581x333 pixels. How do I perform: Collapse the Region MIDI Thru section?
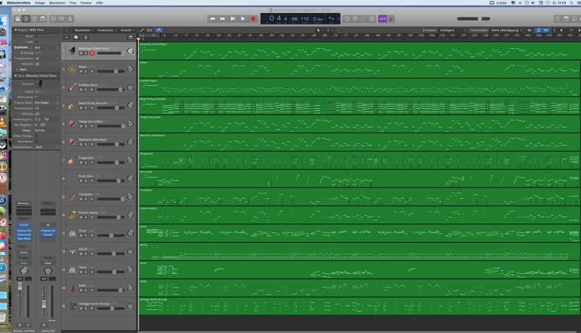pos(16,30)
